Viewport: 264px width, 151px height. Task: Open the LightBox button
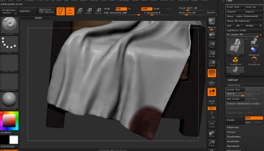28,11
